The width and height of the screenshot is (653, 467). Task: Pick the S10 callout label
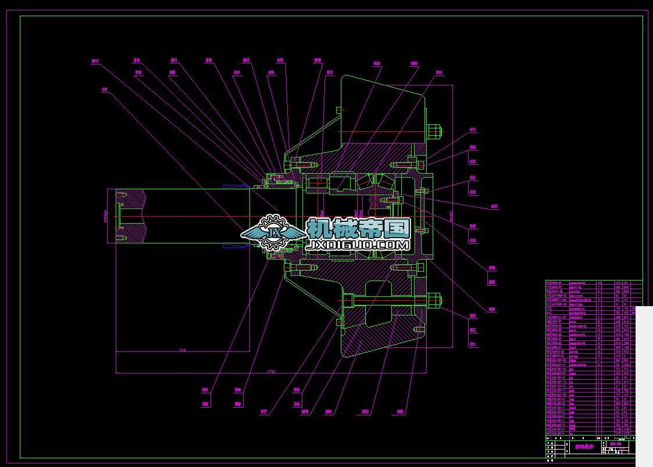click(x=473, y=130)
